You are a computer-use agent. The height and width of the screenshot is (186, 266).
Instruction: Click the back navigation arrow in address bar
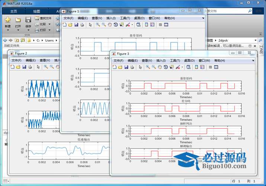5,40
